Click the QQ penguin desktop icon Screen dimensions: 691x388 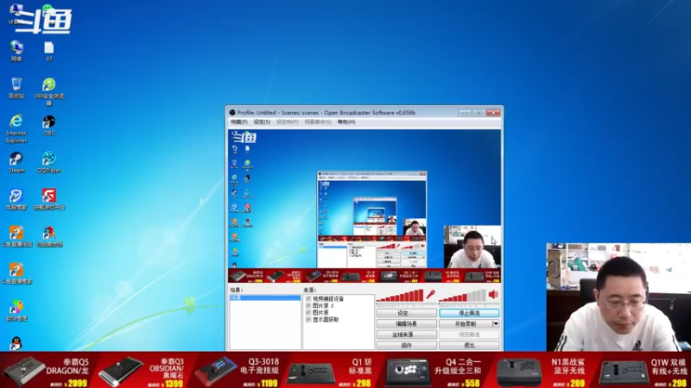pyautogui.click(x=16, y=343)
